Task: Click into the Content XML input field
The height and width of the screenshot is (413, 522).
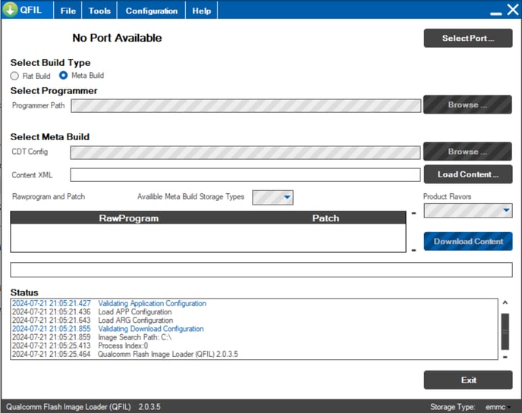Action: tap(245, 175)
